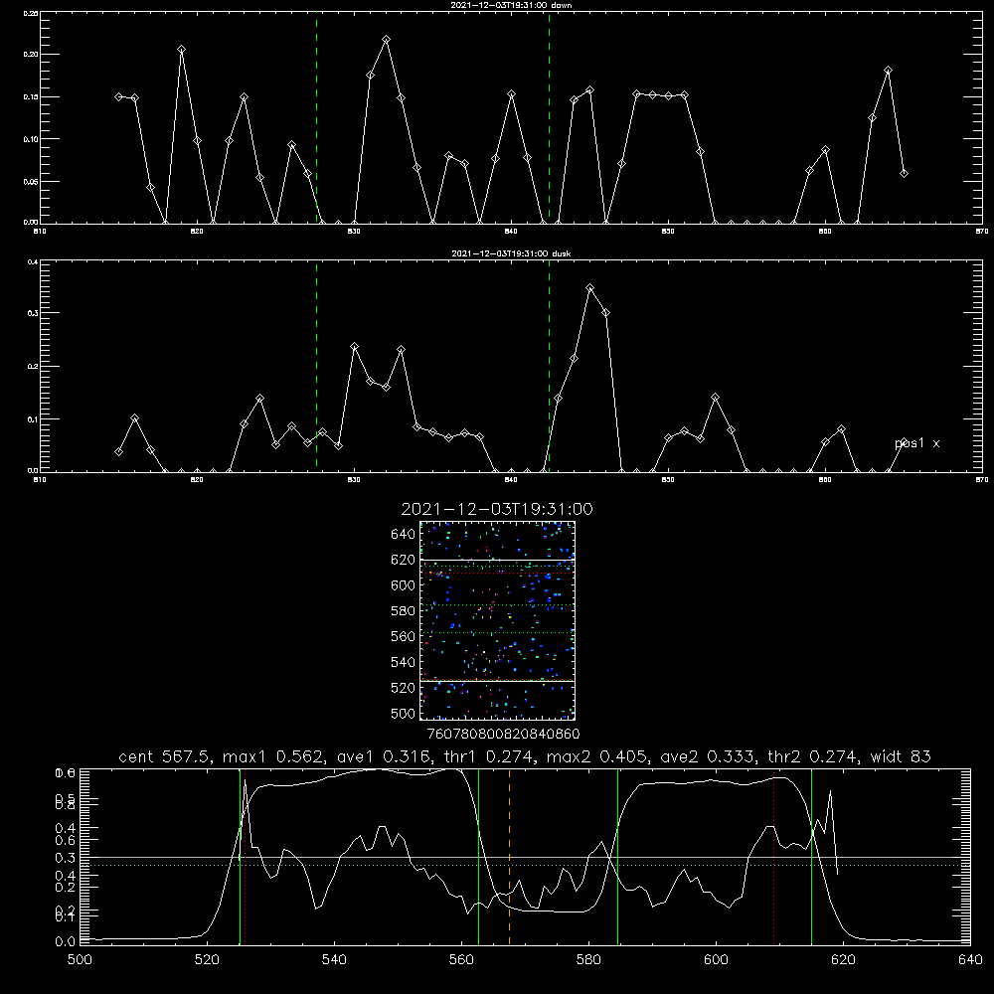Click the first green dashed line in dawn plot
994x994 pixels.
(x=316, y=118)
